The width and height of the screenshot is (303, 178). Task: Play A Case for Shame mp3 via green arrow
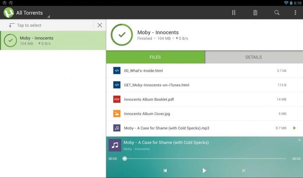pyautogui.click(x=295, y=128)
